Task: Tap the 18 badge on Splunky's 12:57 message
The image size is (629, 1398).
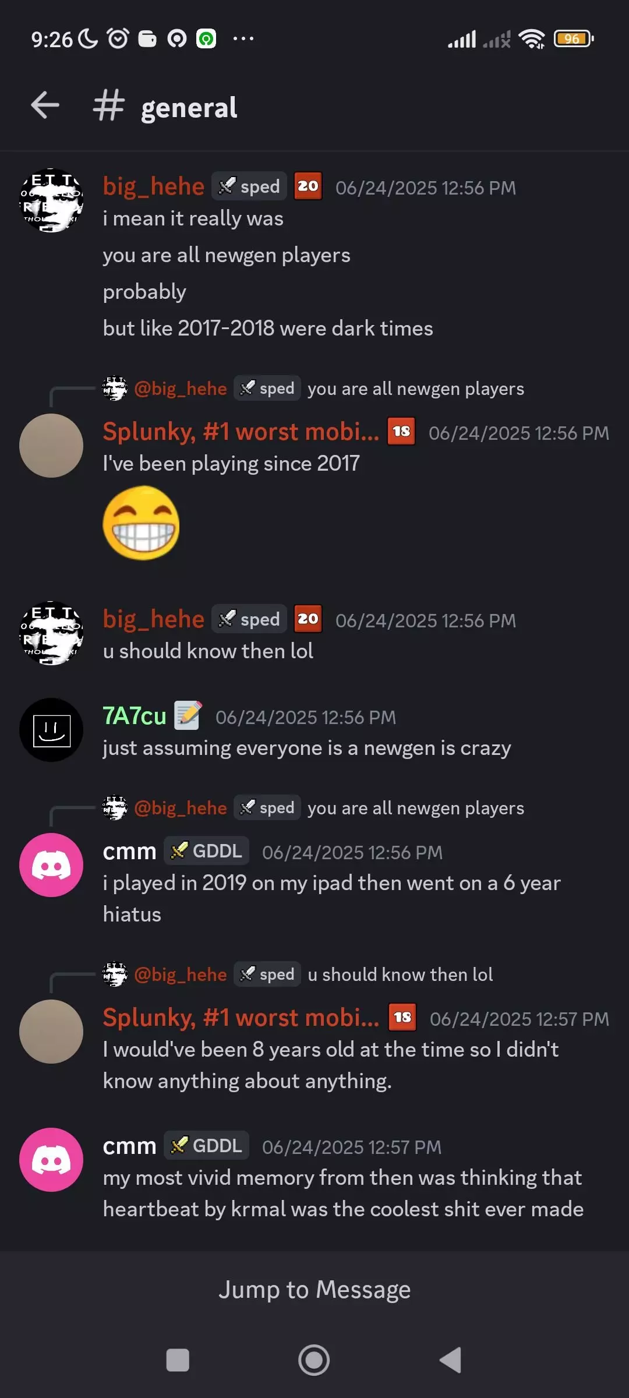Action: click(x=402, y=1017)
